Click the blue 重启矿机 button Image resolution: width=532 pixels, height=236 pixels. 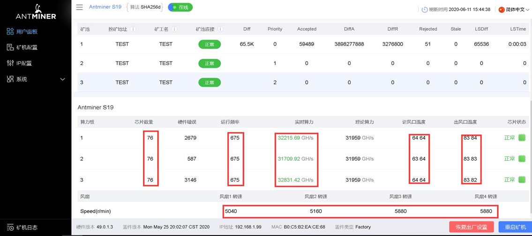coord(515,227)
